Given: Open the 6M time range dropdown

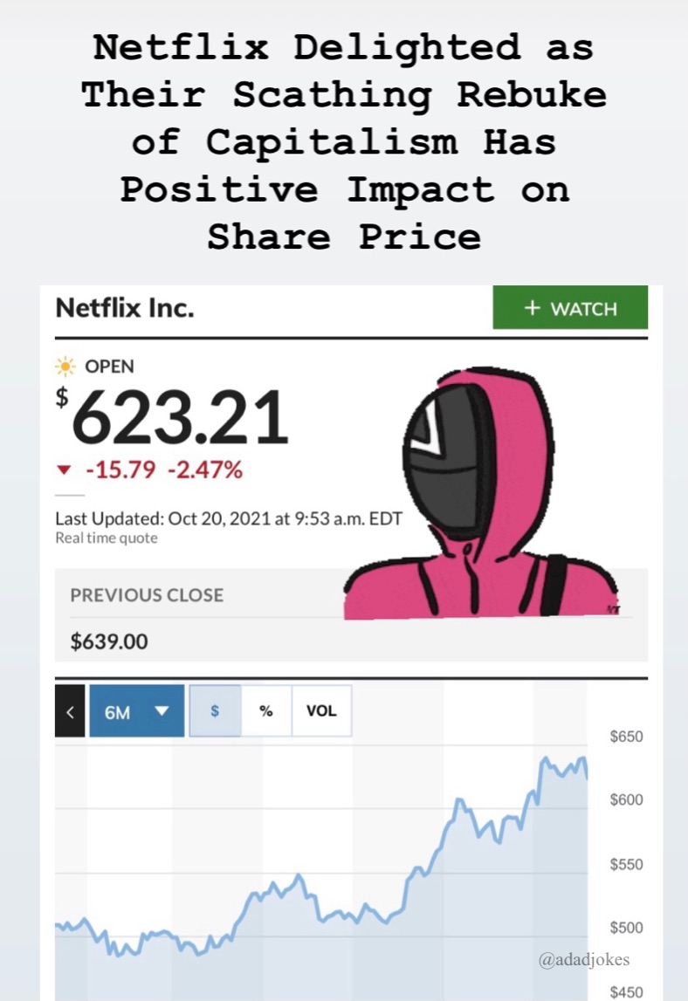Looking at the screenshot, I should [137, 711].
